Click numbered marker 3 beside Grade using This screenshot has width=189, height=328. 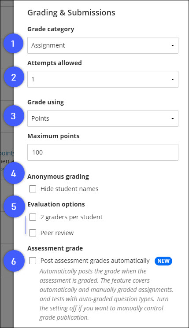13,116
